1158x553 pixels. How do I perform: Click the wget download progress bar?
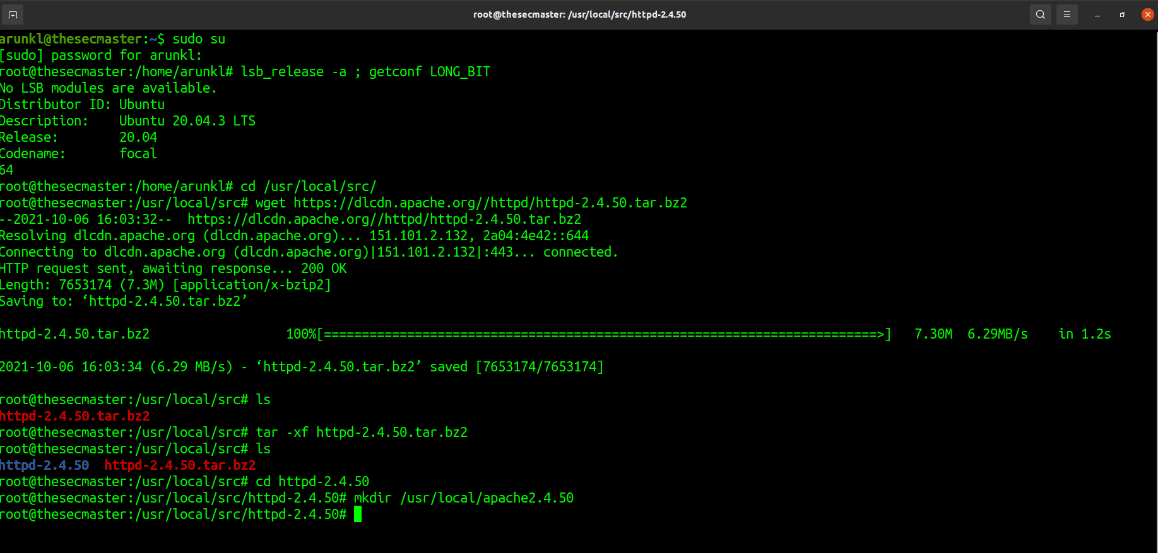pos(604,334)
